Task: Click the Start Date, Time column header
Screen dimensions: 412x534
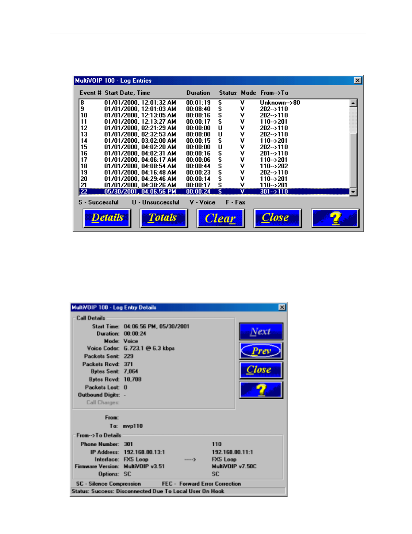Action: tap(127, 93)
